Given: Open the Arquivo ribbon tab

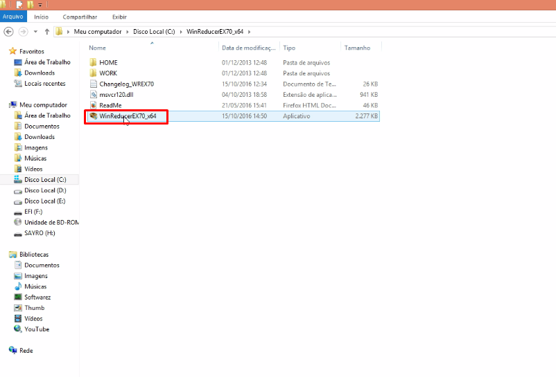Looking at the screenshot, I should click(13, 17).
